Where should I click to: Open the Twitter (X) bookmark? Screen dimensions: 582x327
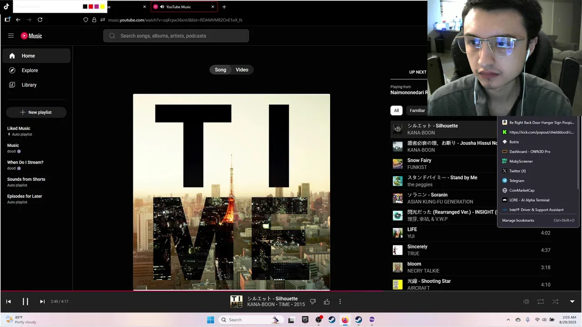(x=538, y=171)
